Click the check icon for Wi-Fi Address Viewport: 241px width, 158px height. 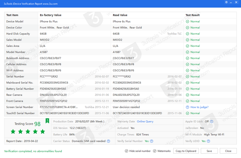point(187,71)
